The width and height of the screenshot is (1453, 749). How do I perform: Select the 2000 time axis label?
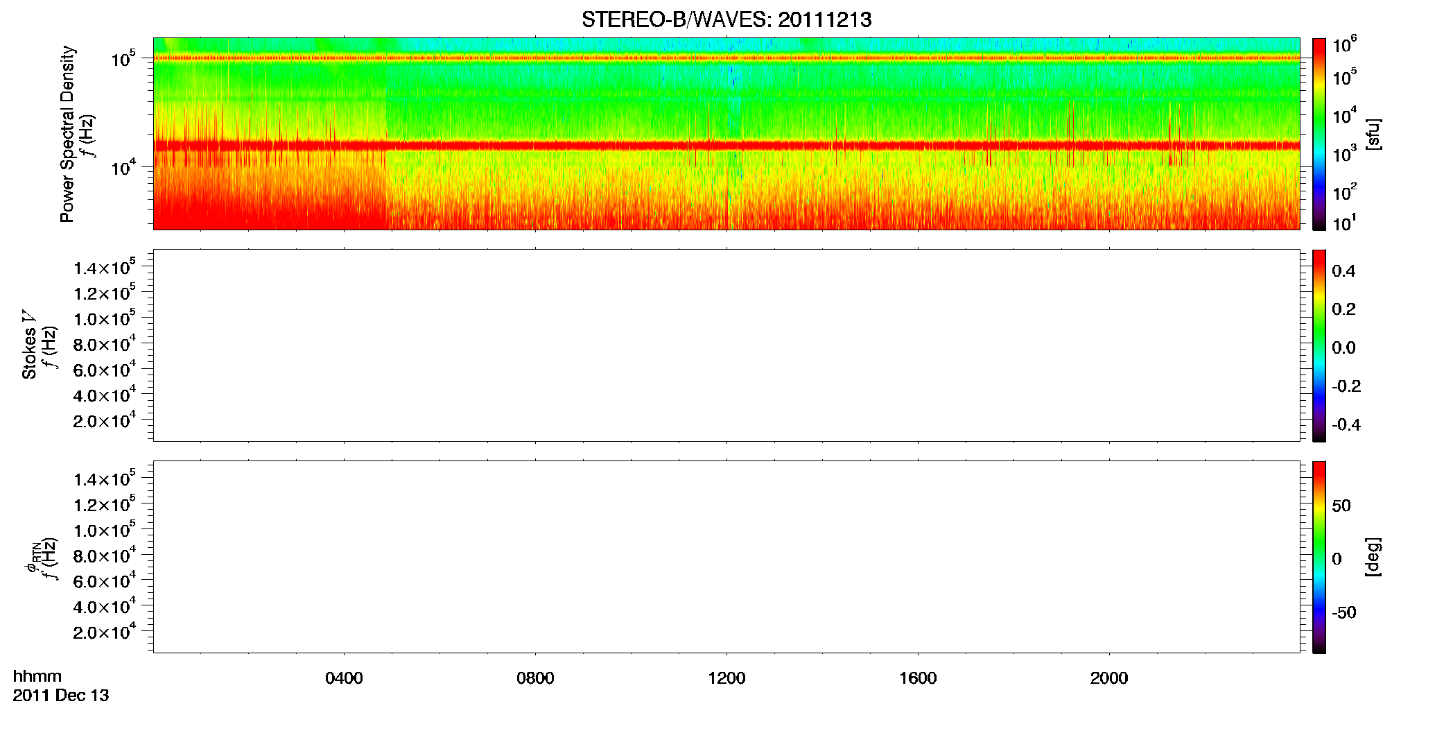(x=1109, y=678)
